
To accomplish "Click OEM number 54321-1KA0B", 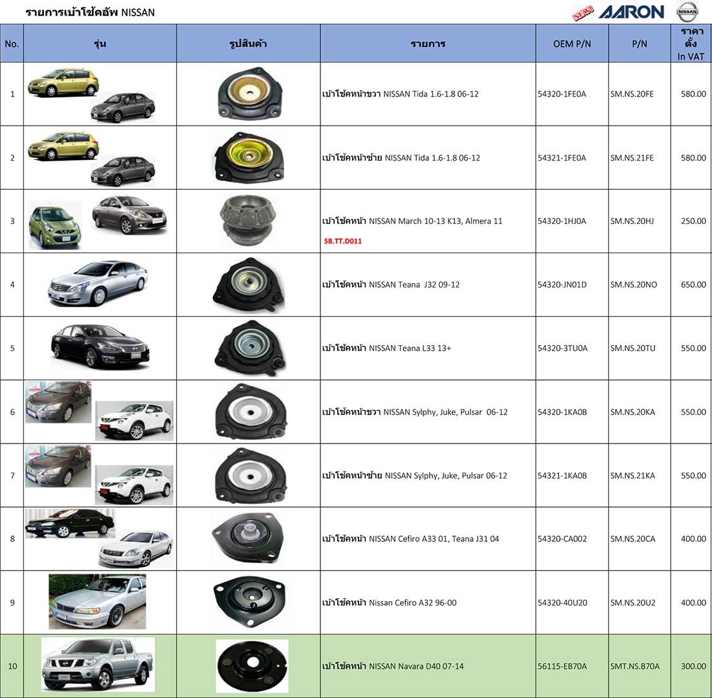I will click(x=562, y=475).
